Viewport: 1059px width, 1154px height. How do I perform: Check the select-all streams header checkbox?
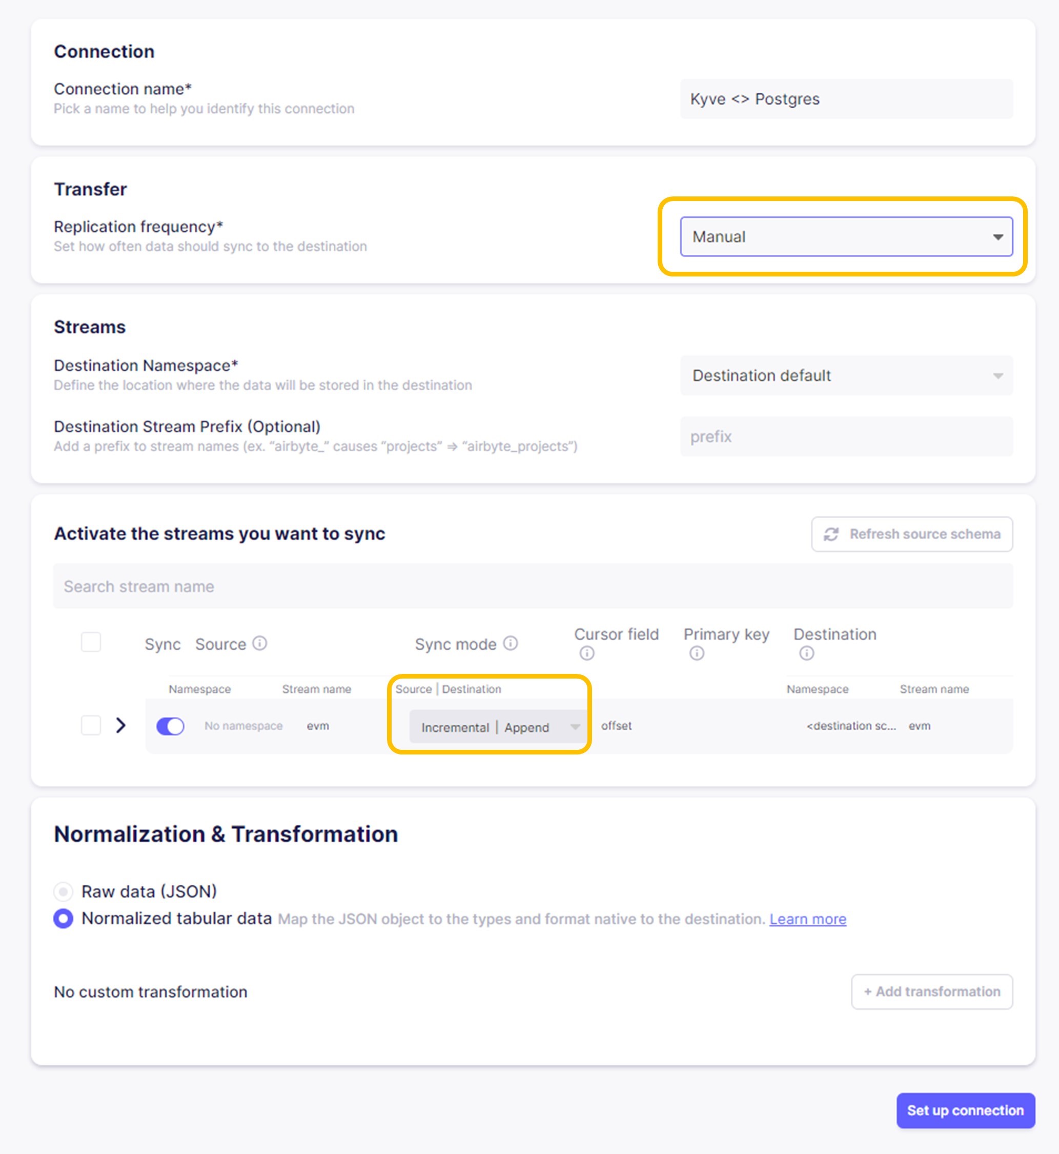click(91, 642)
